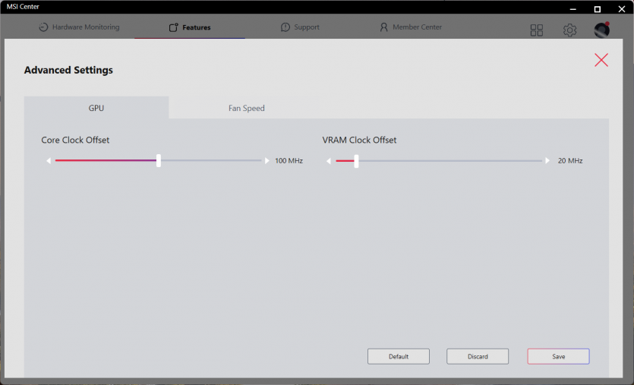Decrease VRAM Clock Offset with left arrow
This screenshot has width=634, height=385.
click(329, 161)
